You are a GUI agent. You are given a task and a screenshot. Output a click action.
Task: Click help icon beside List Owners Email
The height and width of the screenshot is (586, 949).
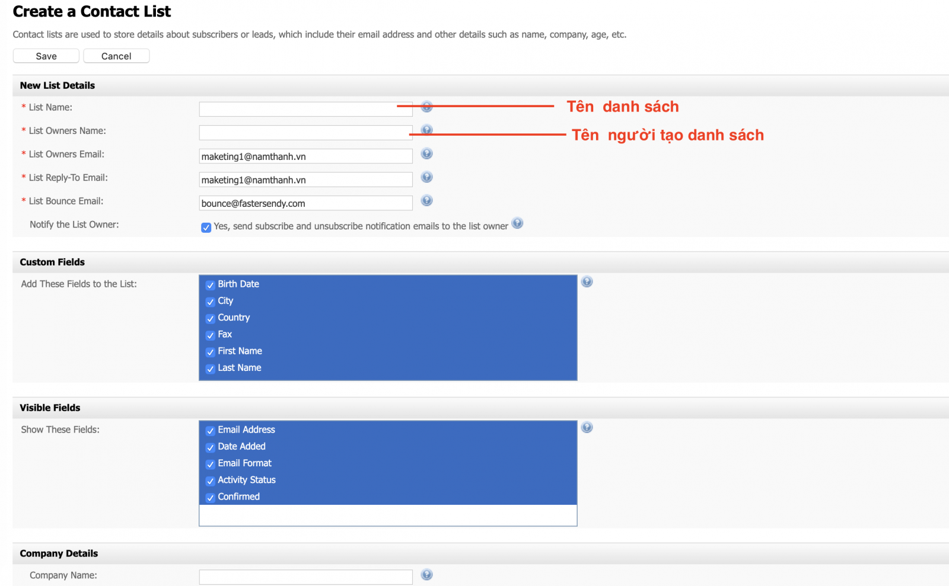(426, 153)
